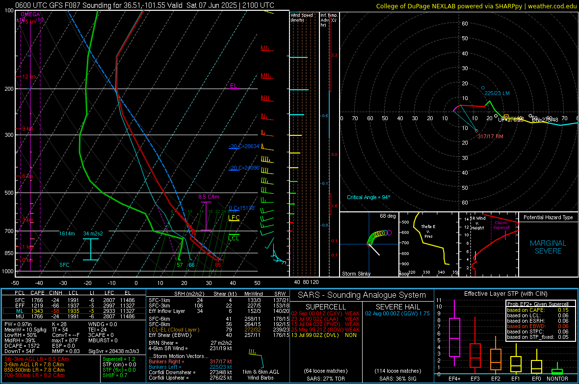Select the 225/23 LM hodograph label
579x384 pixels.
click(497, 93)
